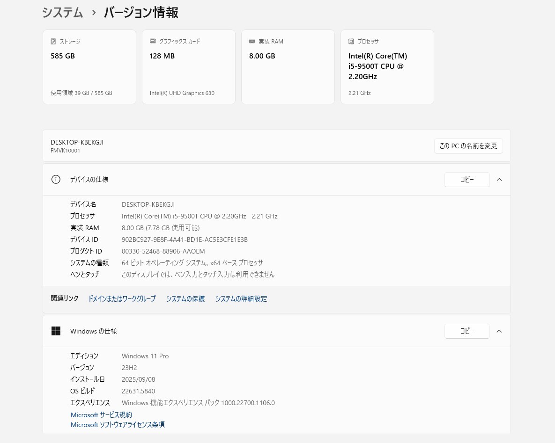
Task: Click the プロセッサ chip icon
Action: tap(351, 41)
